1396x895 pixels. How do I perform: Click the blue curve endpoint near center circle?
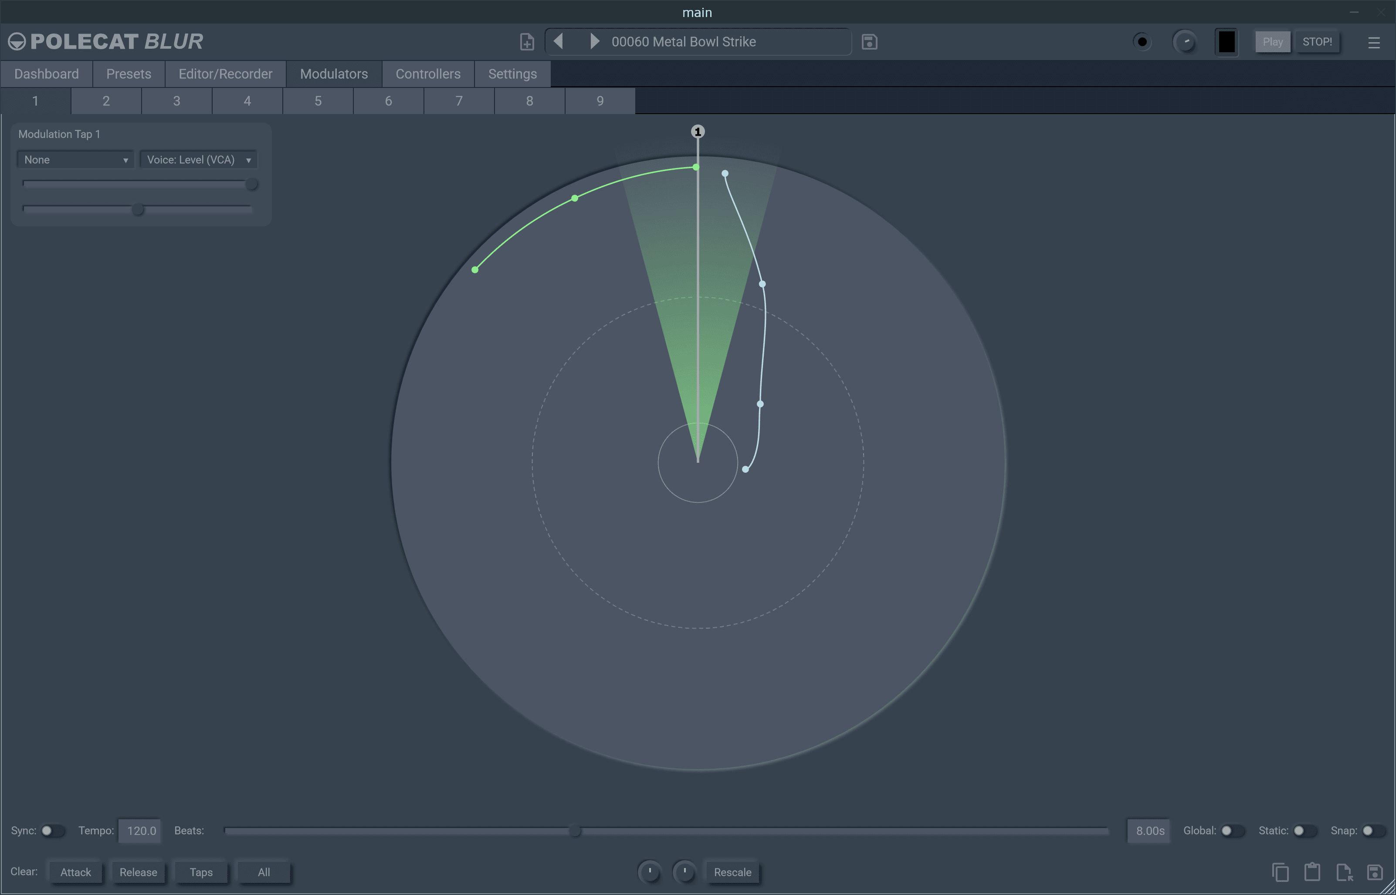pyautogui.click(x=745, y=469)
